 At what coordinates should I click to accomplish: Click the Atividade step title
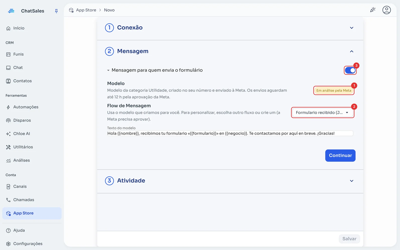(131, 180)
